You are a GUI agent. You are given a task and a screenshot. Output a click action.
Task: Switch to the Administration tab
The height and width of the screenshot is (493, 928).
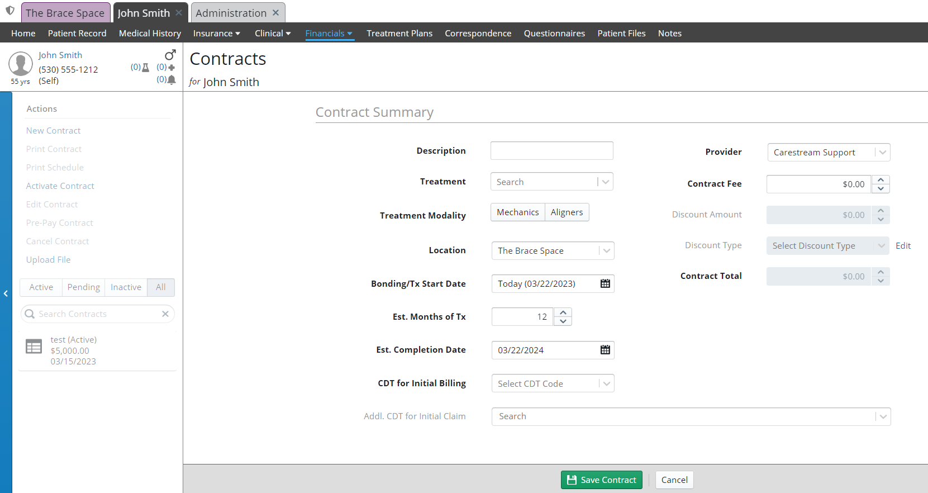point(231,13)
